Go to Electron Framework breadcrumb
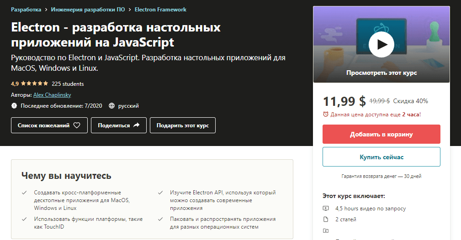Viewport: 461px width, 240px height. (x=160, y=10)
